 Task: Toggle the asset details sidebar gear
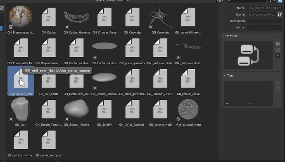tap(280, 1)
